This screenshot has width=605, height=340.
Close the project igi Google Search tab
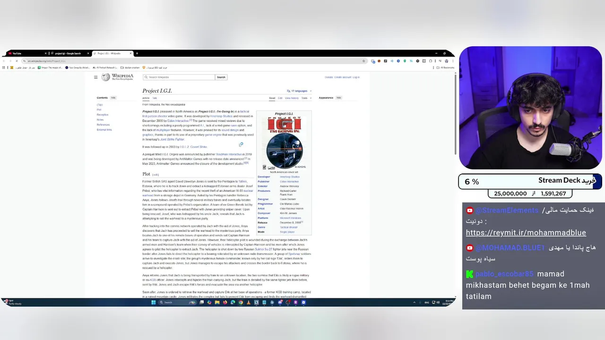pos(88,53)
